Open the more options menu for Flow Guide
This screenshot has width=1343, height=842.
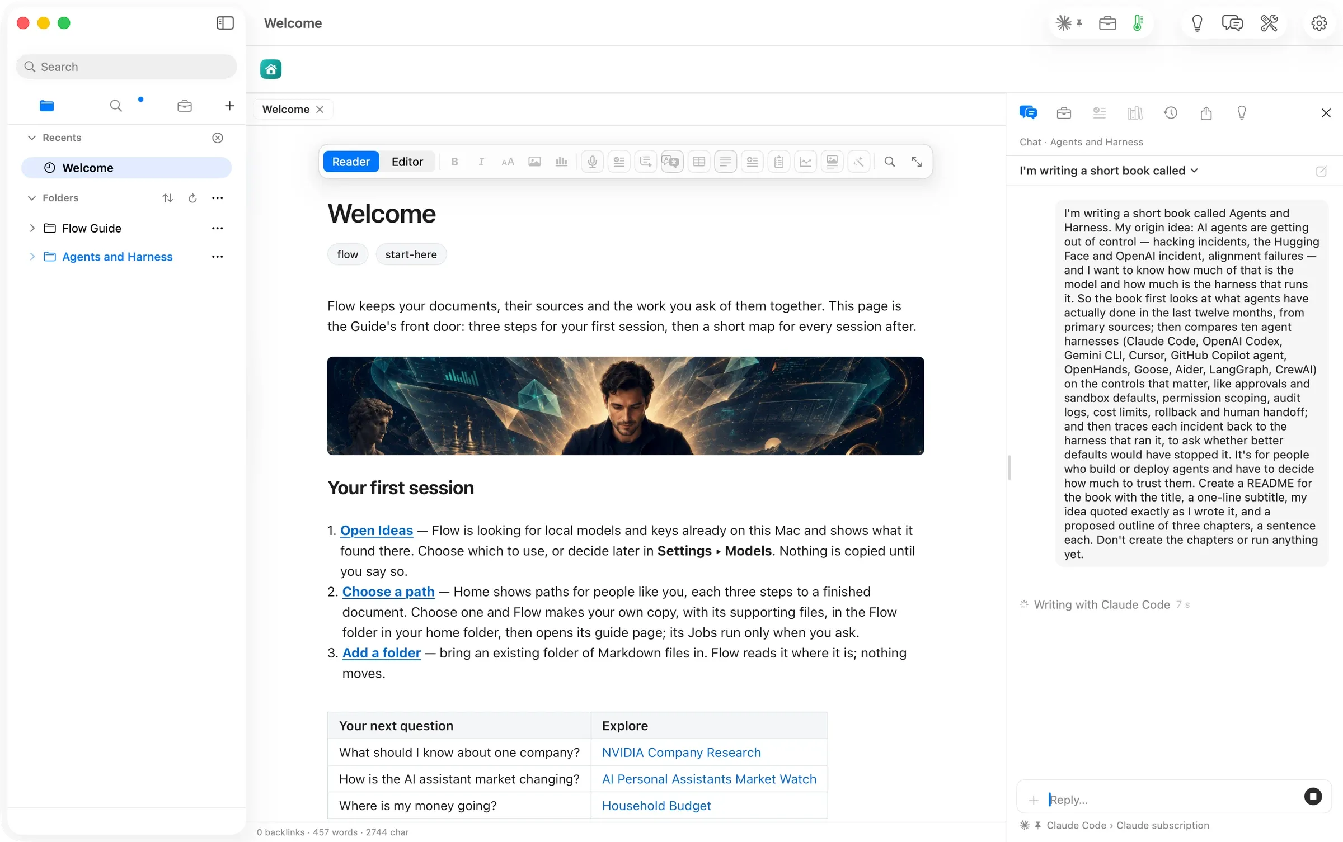pos(218,228)
